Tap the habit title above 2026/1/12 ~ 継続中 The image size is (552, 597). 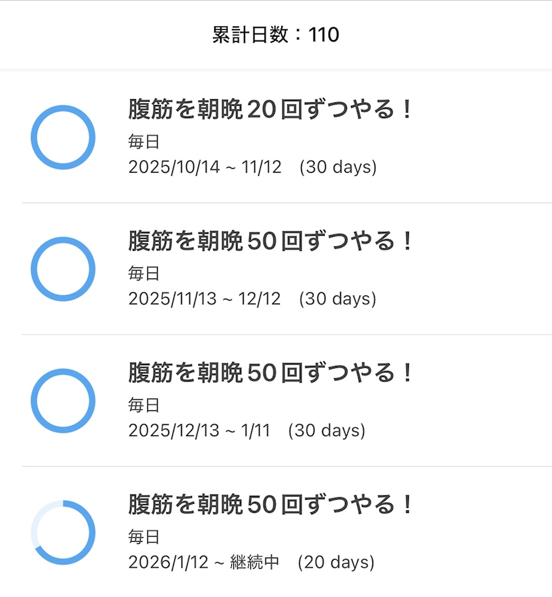pos(270,505)
